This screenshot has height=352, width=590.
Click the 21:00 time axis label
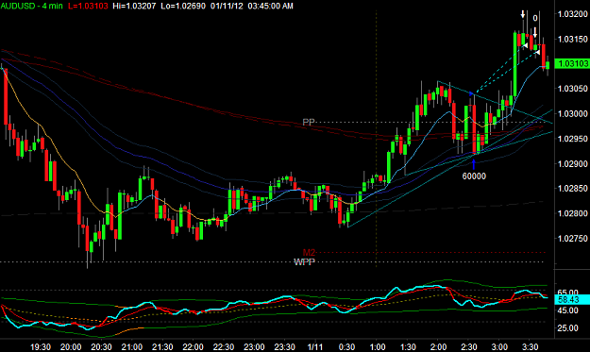132,346
